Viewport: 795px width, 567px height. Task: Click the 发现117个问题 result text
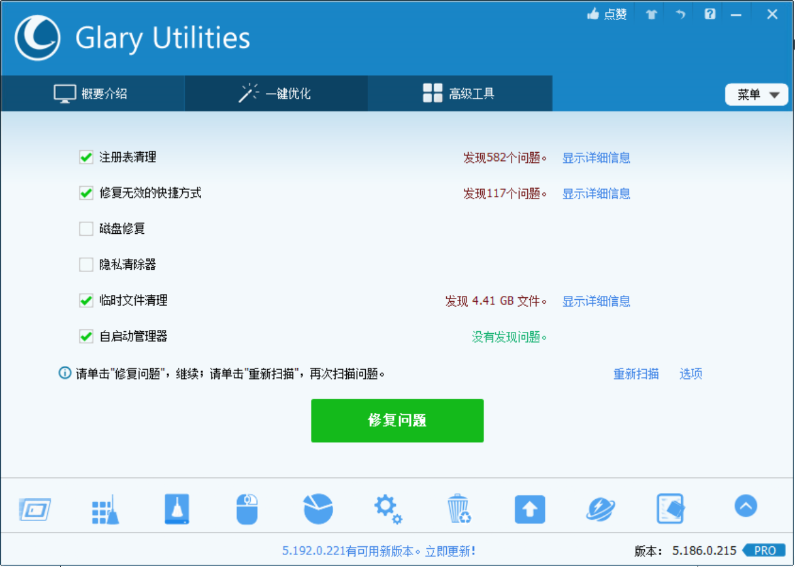tap(505, 194)
